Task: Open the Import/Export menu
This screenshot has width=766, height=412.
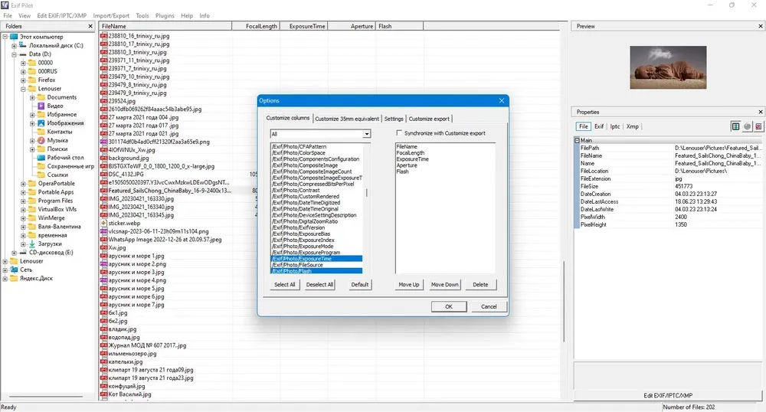Action: click(111, 15)
